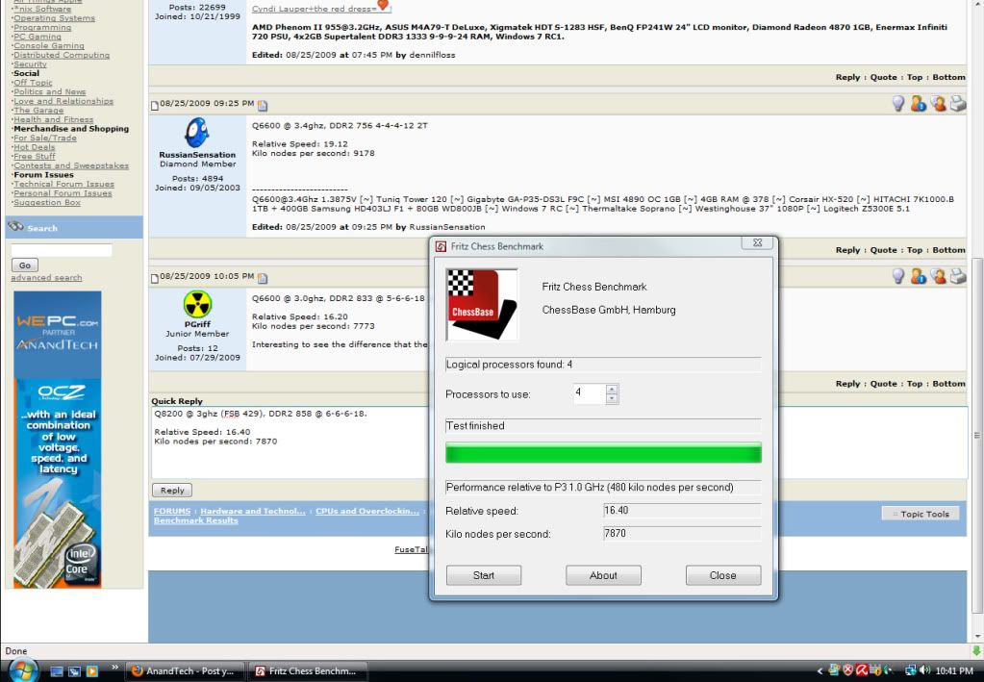Click the green arrow icon in browser status bar
Image resolution: width=984 pixels, height=682 pixels.
[x=976, y=650]
